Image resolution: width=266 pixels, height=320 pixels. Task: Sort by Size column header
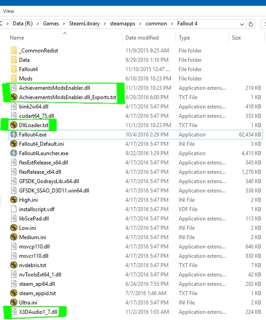coord(236,37)
